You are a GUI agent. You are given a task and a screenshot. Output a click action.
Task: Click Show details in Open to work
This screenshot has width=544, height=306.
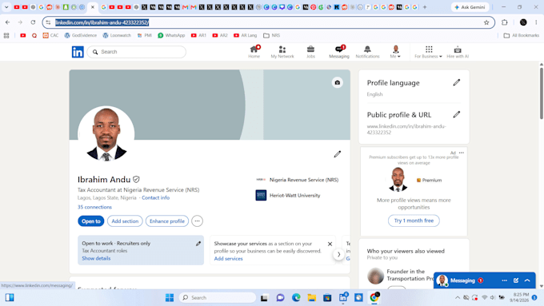pyautogui.click(x=96, y=258)
